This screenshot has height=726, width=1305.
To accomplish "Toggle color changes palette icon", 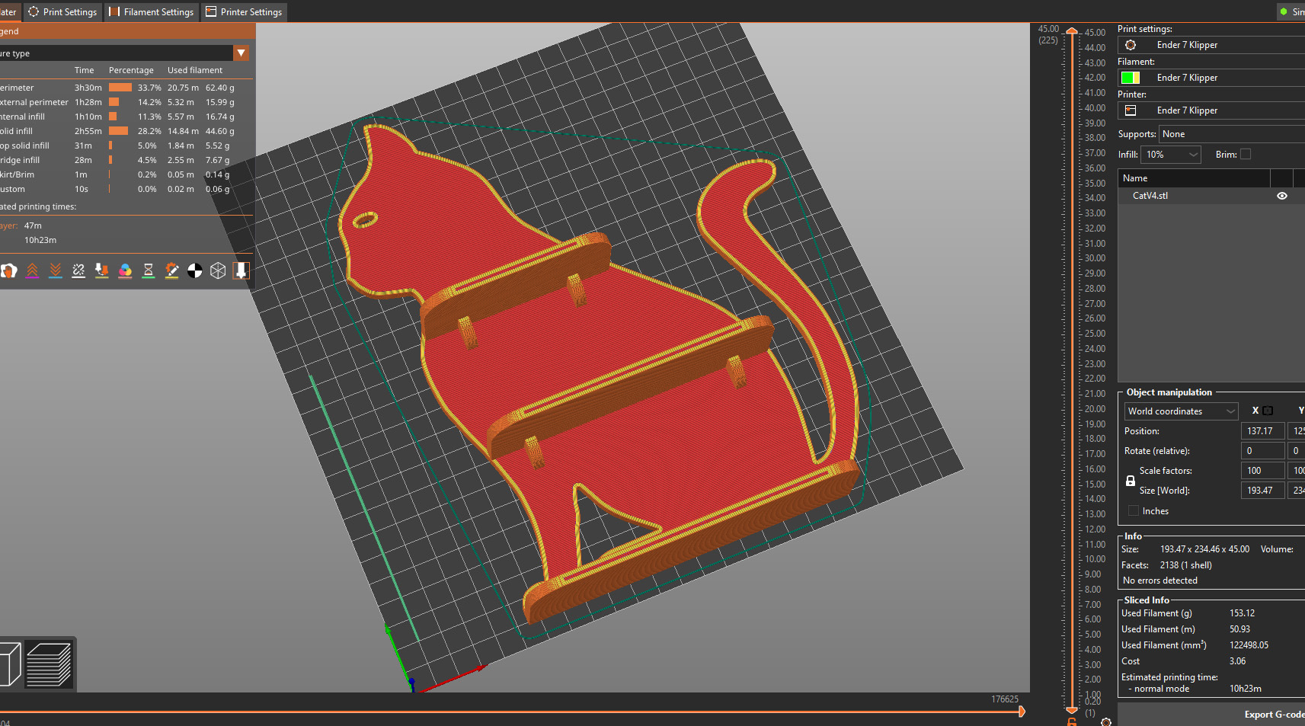I will (x=126, y=270).
